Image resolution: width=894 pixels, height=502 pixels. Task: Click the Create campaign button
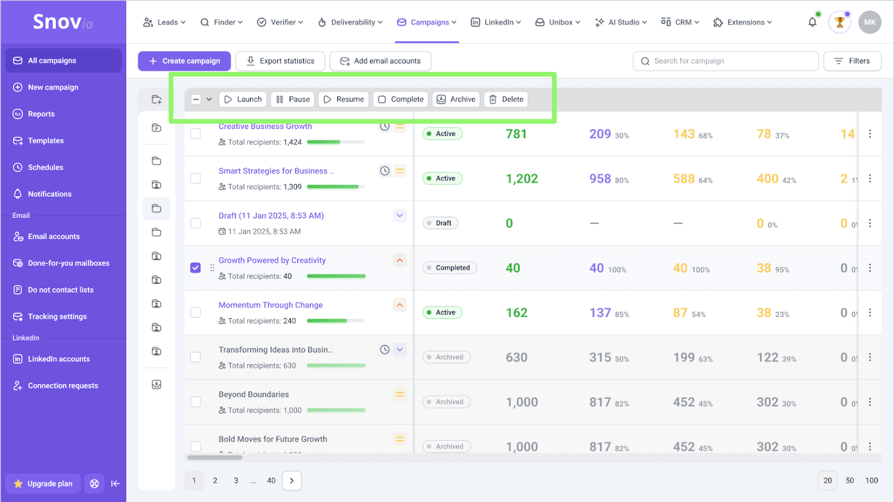[185, 61]
